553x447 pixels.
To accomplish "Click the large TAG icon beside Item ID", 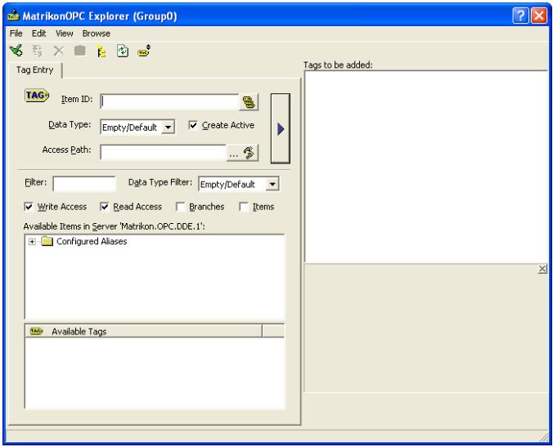I will (37, 96).
